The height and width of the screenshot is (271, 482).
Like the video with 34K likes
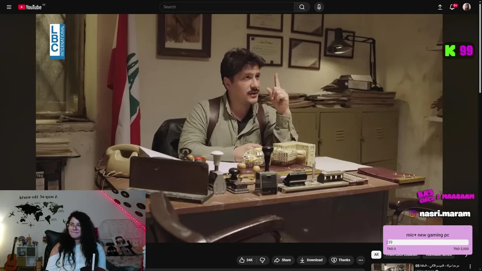click(x=246, y=260)
